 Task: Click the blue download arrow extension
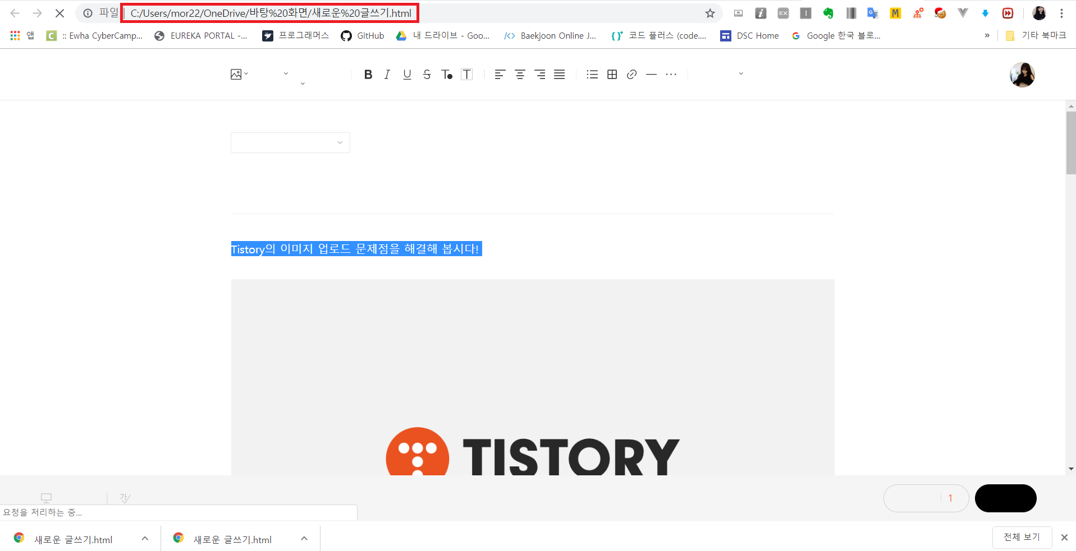pyautogui.click(x=985, y=13)
